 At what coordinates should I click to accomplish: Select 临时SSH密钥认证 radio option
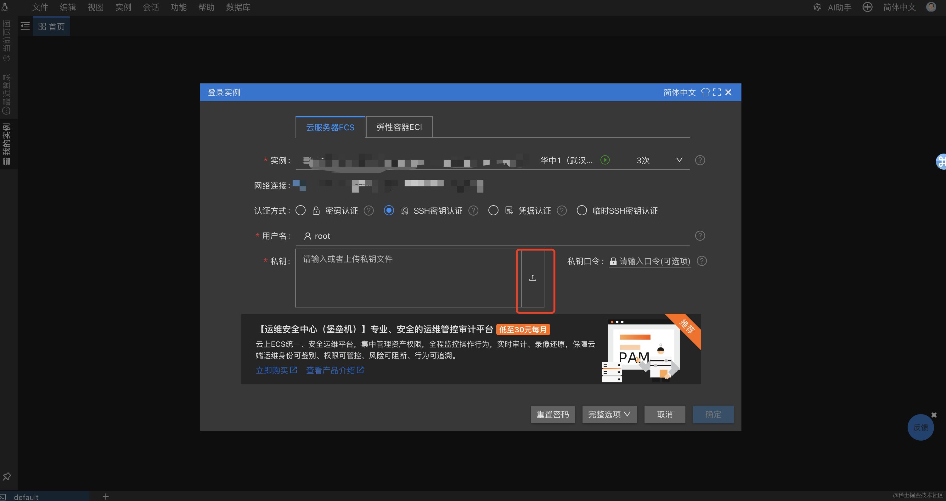pos(582,211)
